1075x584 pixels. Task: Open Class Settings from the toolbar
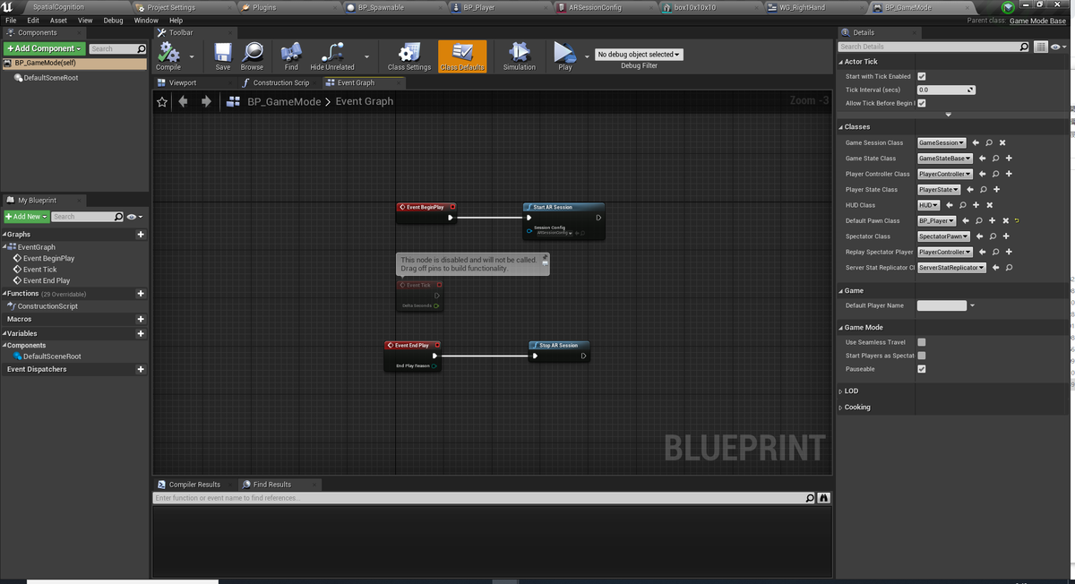coord(409,55)
